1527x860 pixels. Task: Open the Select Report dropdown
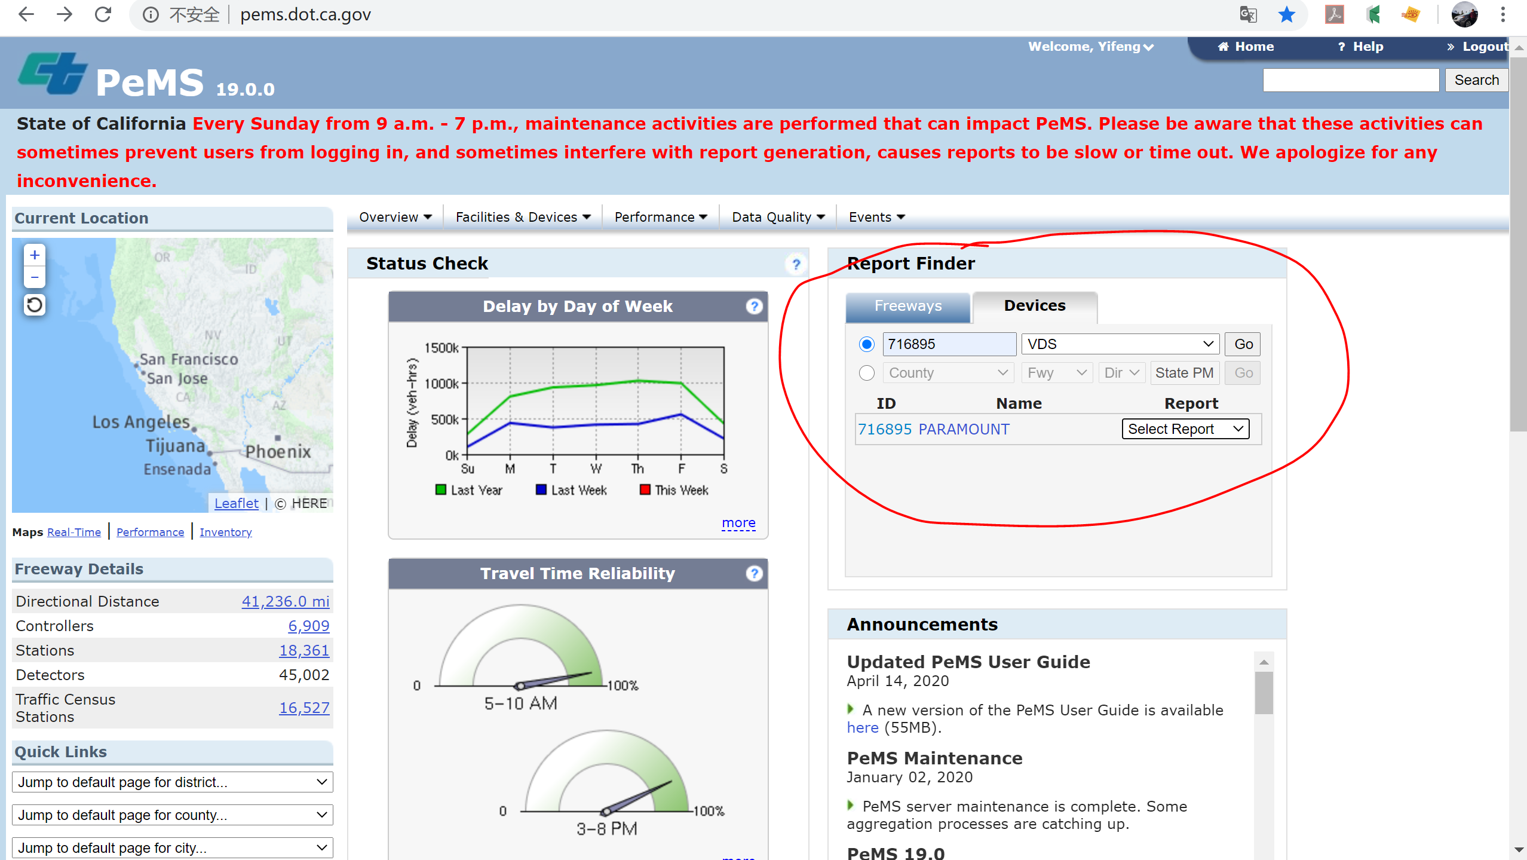(1185, 429)
